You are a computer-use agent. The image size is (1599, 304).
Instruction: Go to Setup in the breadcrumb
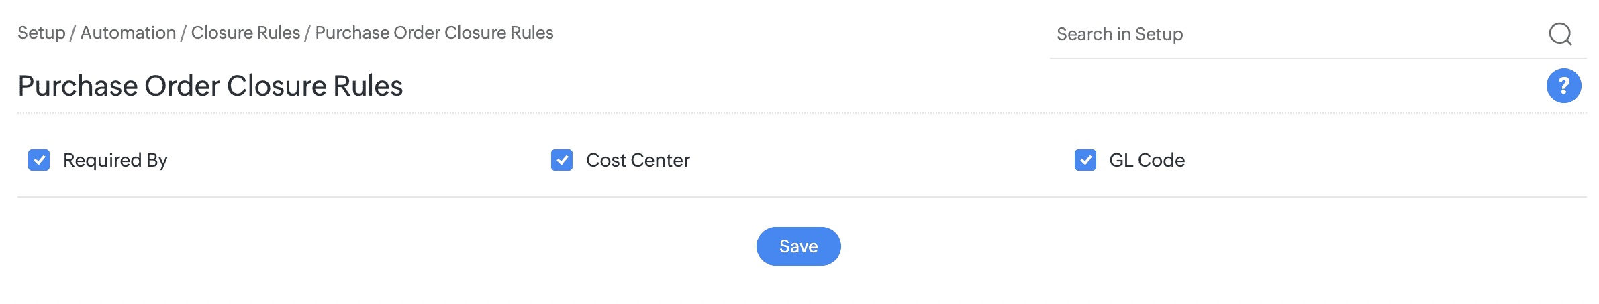(42, 33)
